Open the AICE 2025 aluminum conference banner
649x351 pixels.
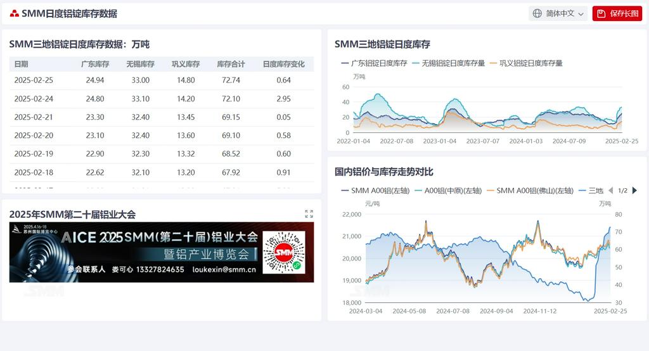tap(162, 253)
